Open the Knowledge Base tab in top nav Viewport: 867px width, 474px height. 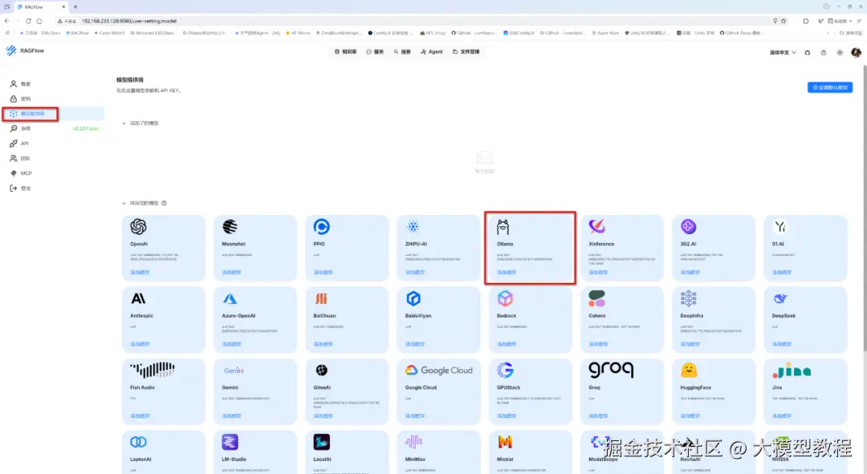pos(345,52)
